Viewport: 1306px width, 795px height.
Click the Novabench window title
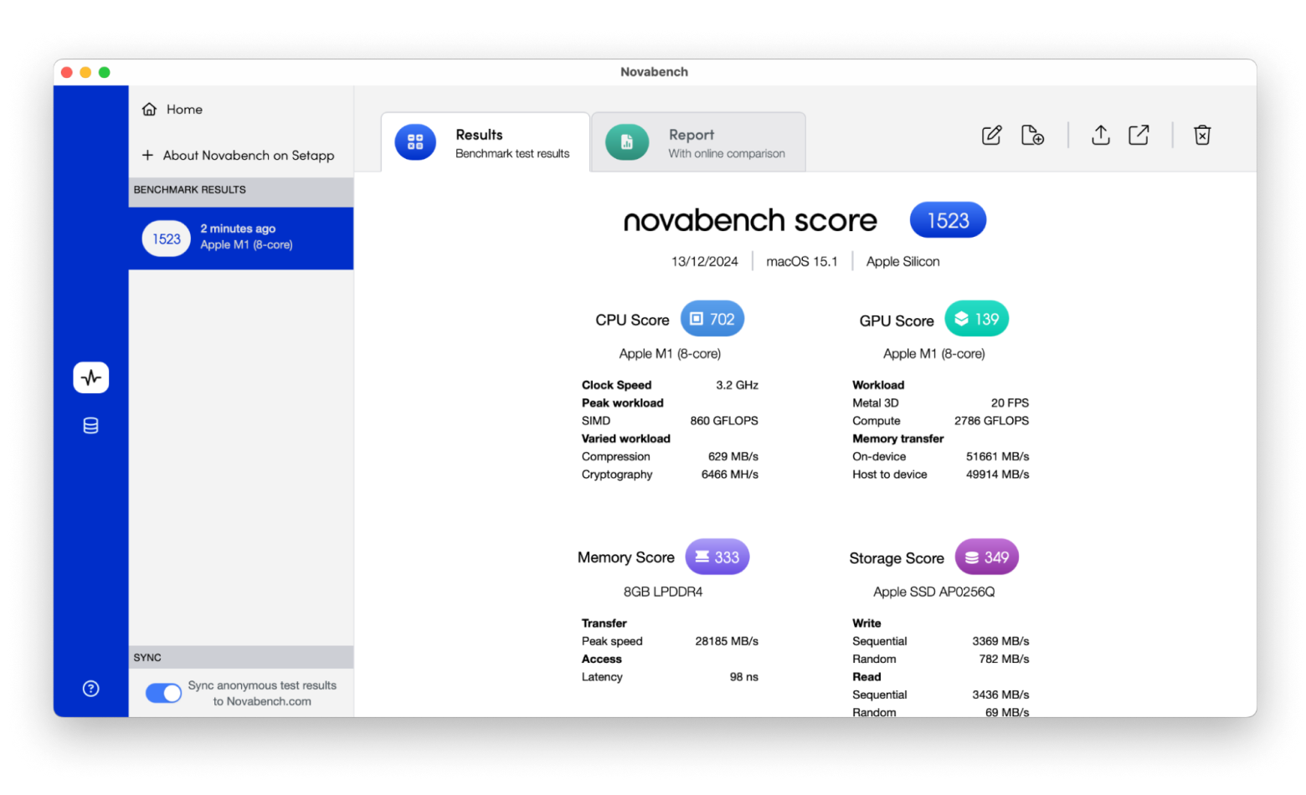point(654,72)
